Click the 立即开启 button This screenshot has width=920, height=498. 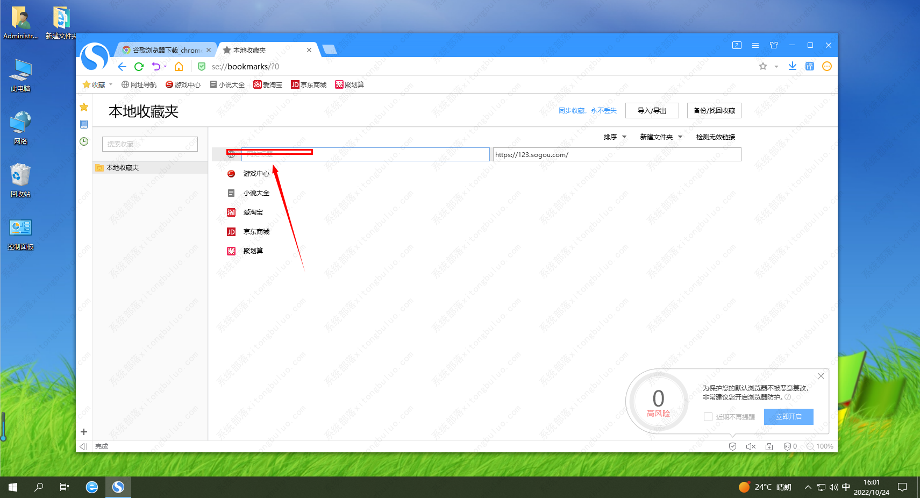click(788, 417)
